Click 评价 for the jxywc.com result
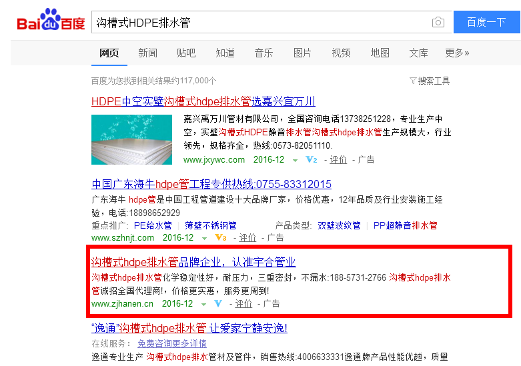 tap(338, 160)
